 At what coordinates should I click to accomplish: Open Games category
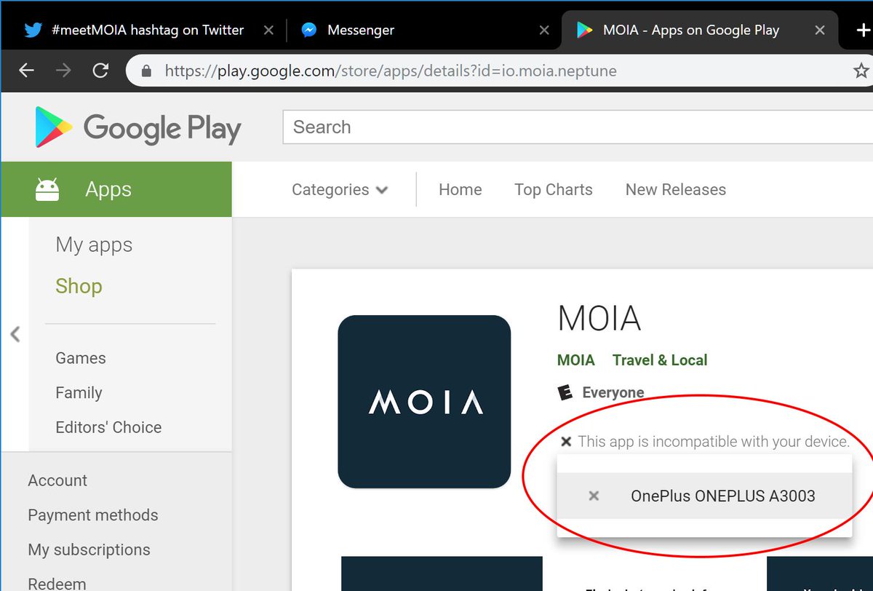tap(81, 358)
